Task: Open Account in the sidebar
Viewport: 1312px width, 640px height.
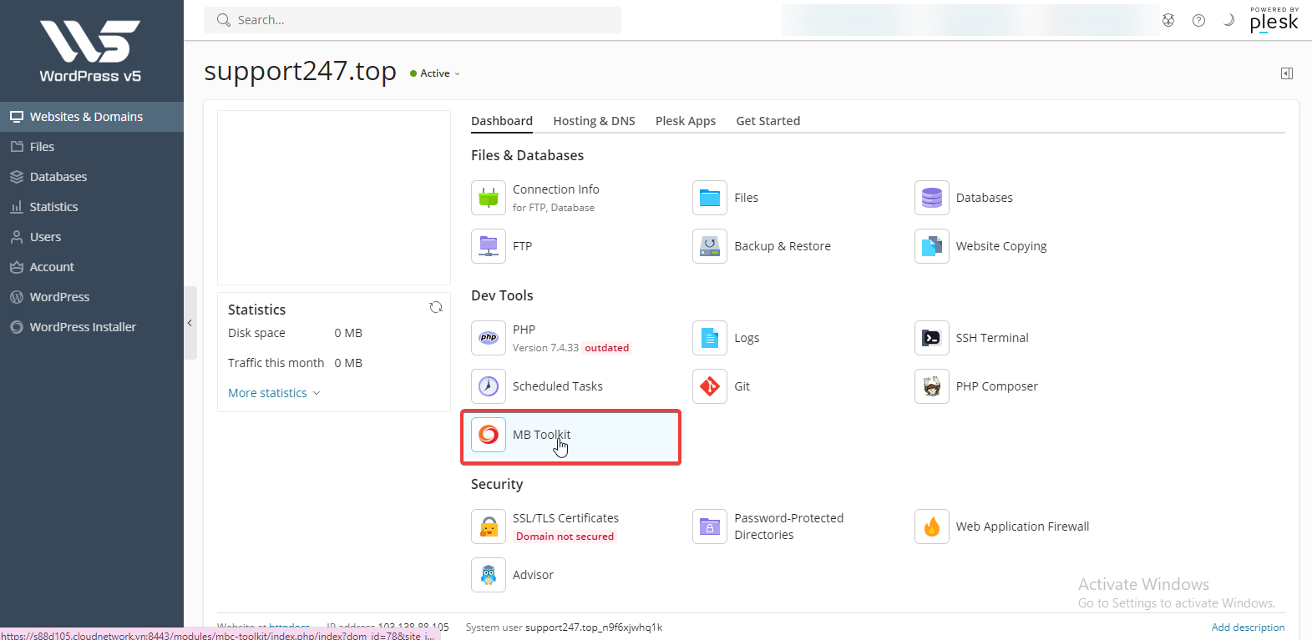Action: click(x=92, y=267)
